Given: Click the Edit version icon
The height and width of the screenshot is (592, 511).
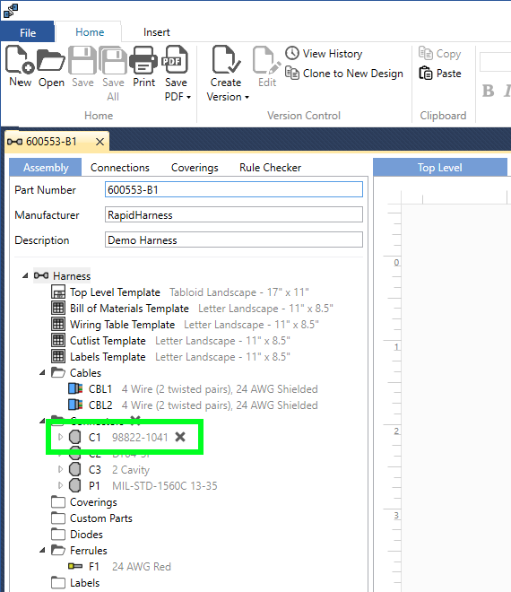Looking at the screenshot, I should click(267, 60).
